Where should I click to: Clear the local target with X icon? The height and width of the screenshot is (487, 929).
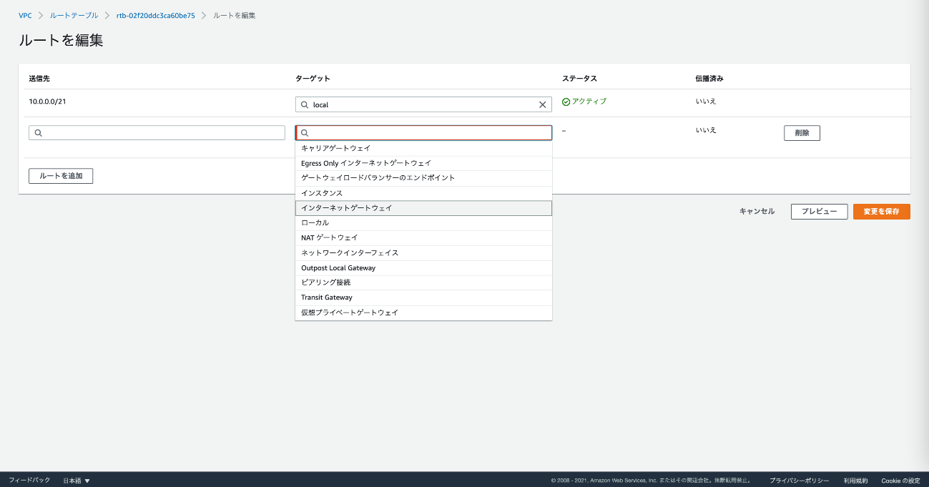pyautogui.click(x=542, y=104)
